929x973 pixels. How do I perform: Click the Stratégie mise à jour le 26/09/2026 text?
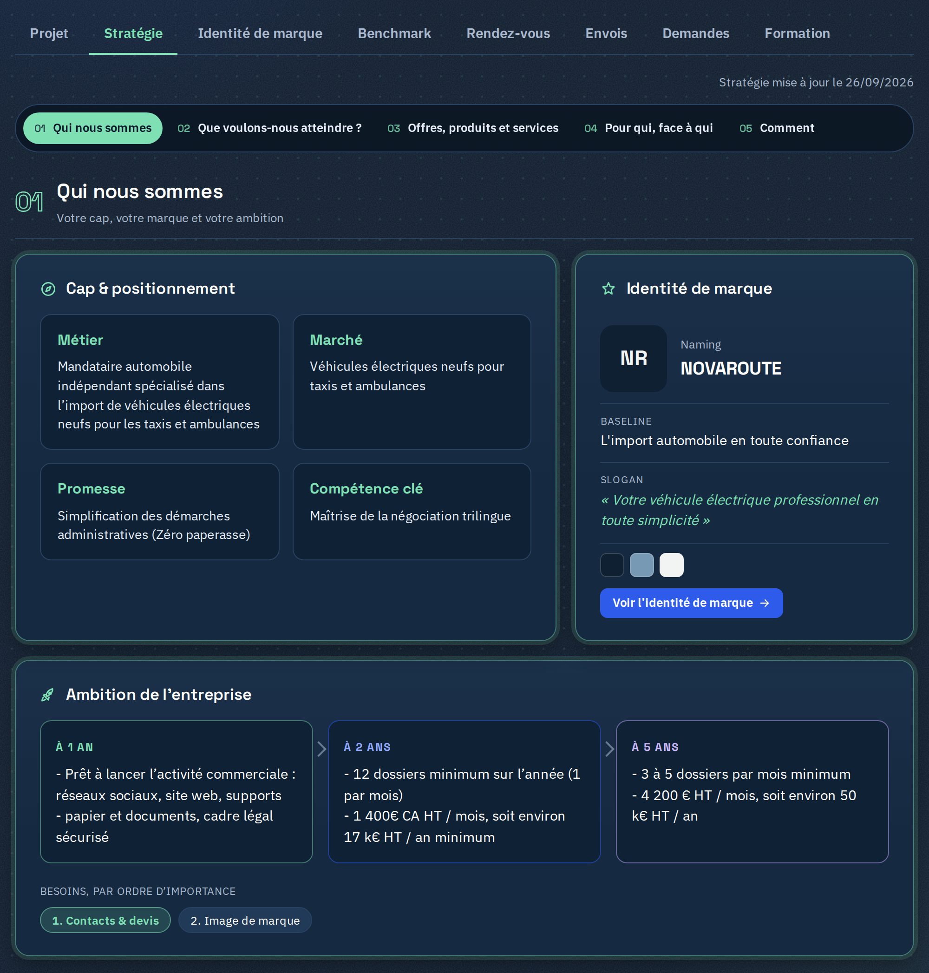click(816, 82)
